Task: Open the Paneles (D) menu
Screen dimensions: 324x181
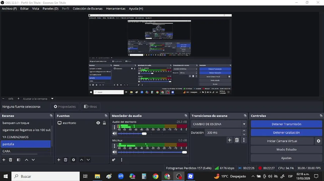Action: click(x=50, y=9)
